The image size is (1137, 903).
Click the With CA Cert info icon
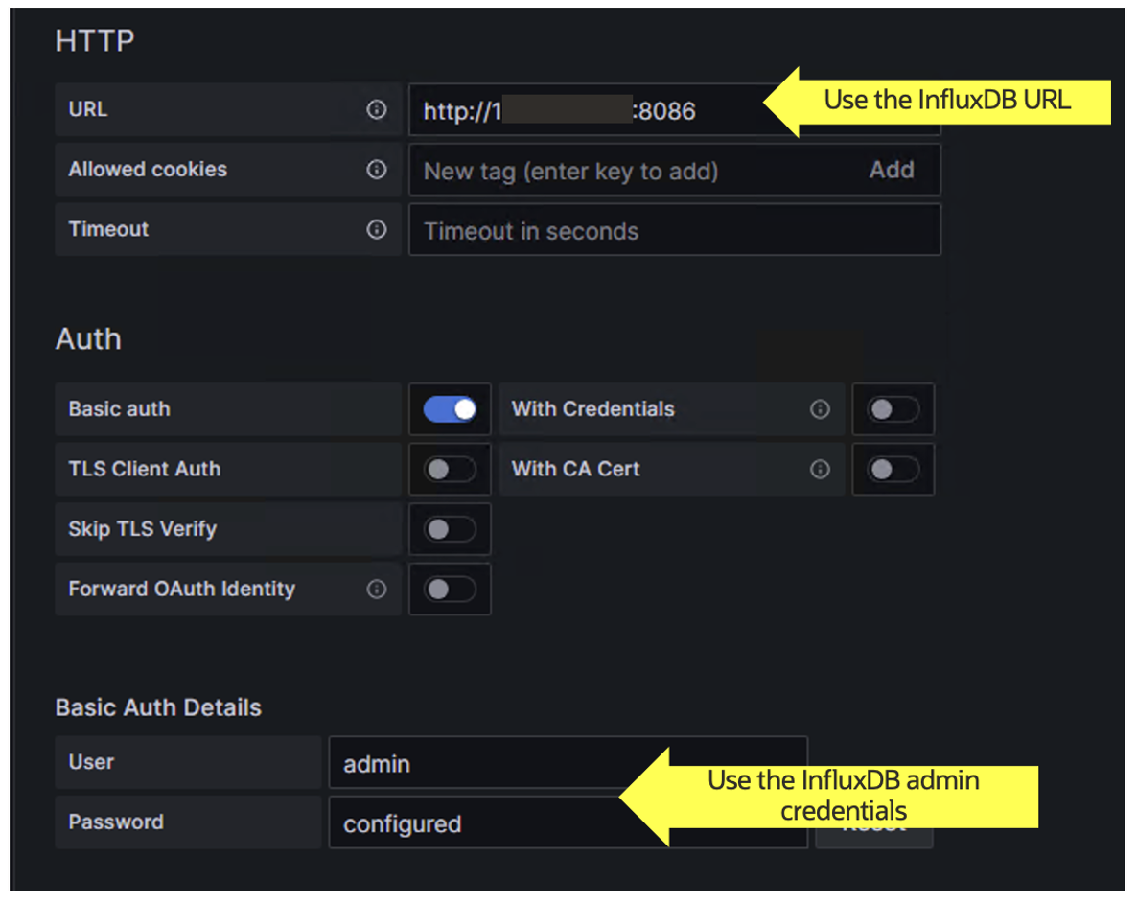coord(820,469)
